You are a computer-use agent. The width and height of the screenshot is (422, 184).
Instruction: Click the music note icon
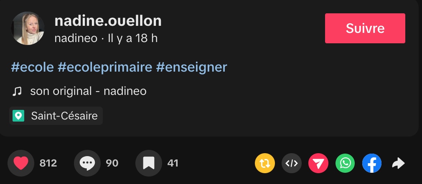point(17,91)
